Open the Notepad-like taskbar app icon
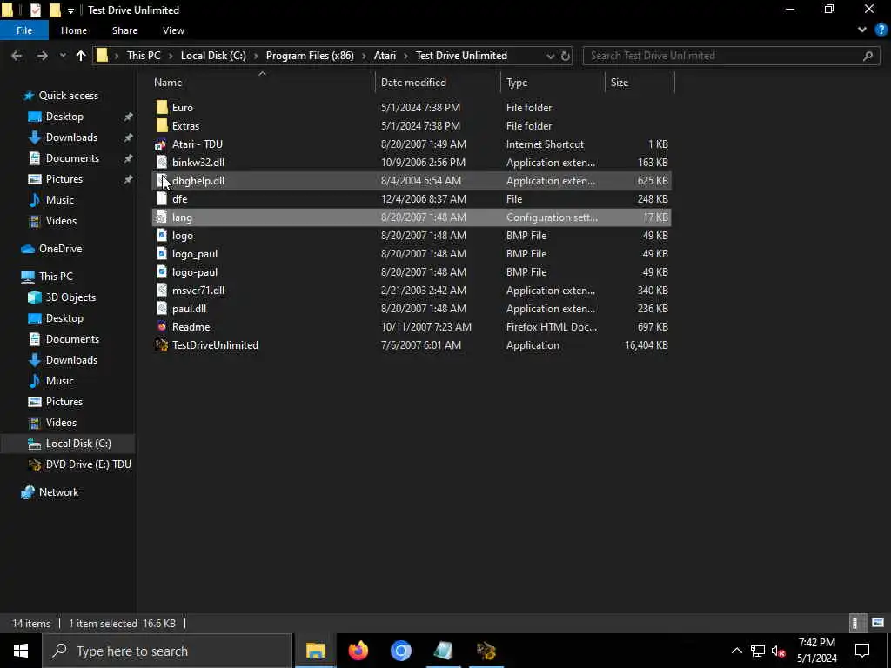This screenshot has width=891, height=668. coord(443,651)
